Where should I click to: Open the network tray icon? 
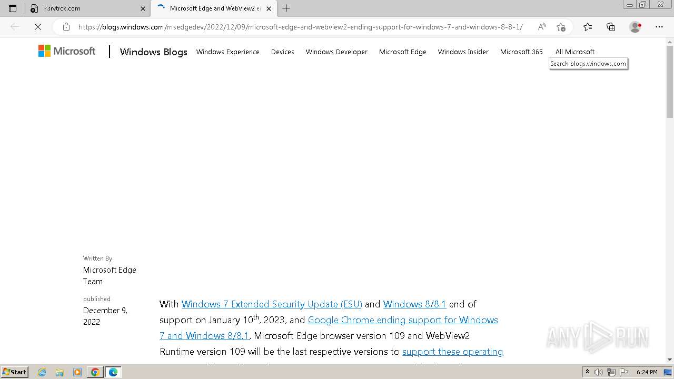612,372
